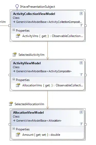The width and height of the screenshot is (96, 145).
Task: Collapse ActivityViewModel class with chevron icon
Action: [81, 63]
